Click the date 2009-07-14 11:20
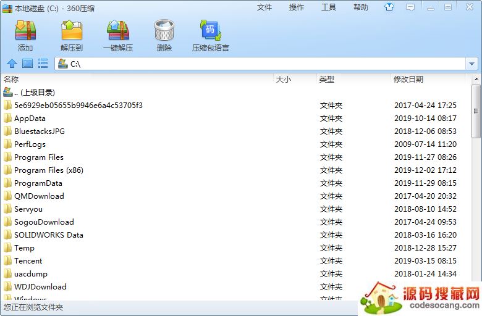 point(425,144)
